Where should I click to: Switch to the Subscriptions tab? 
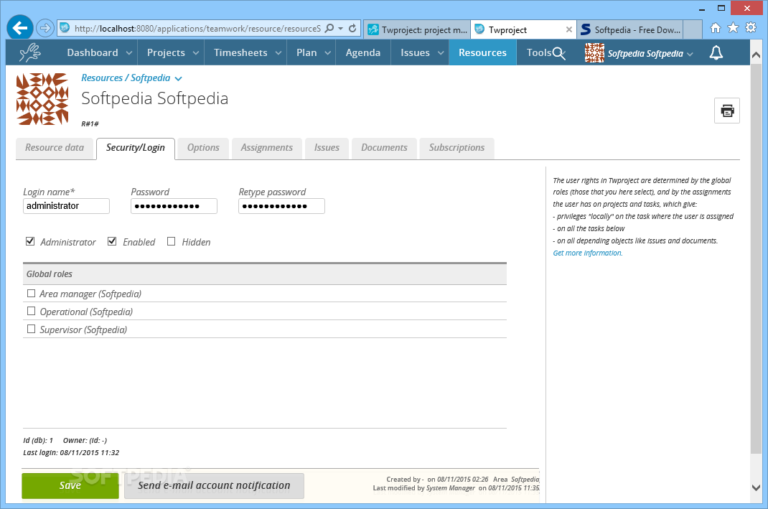pyautogui.click(x=457, y=148)
